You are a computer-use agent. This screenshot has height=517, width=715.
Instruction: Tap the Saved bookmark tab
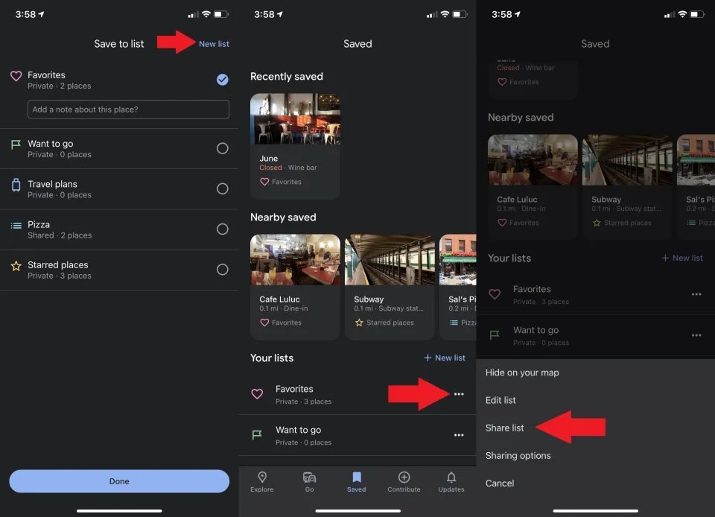356,478
